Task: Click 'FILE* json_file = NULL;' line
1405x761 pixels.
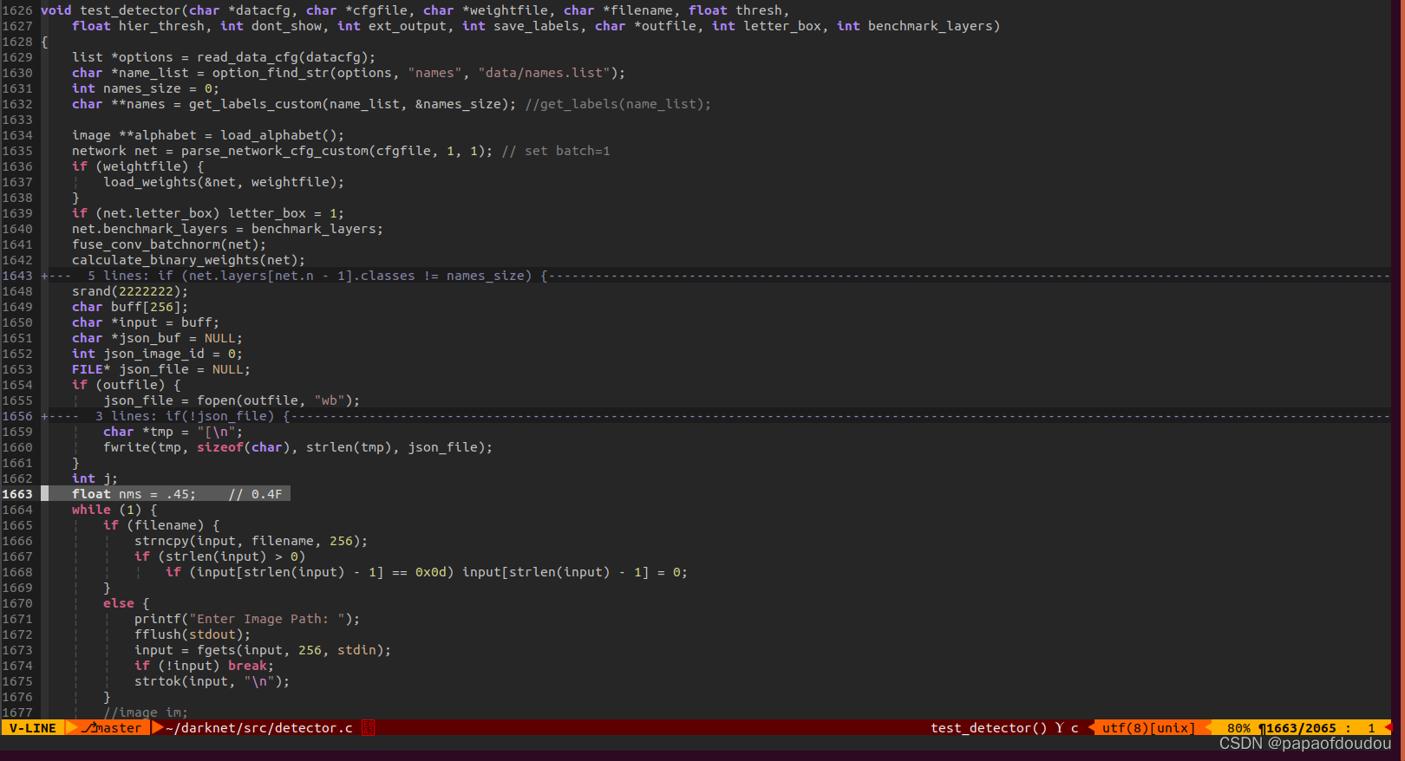Action: [161, 369]
